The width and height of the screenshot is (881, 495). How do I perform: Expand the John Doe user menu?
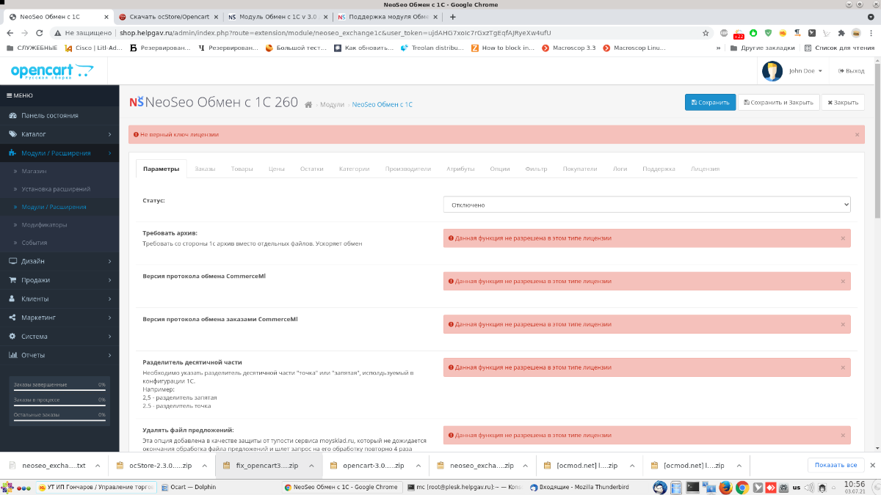pos(805,71)
